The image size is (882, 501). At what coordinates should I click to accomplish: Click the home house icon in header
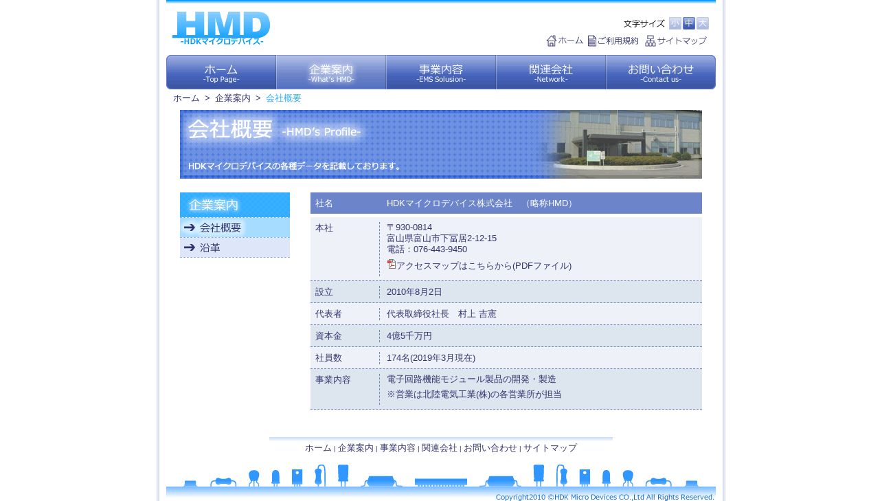pos(551,41)
